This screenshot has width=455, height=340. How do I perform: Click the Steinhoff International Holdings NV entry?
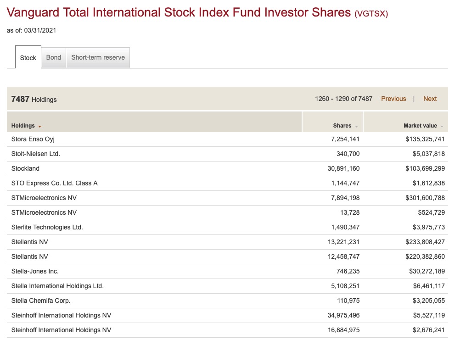[x=62, y=315]
